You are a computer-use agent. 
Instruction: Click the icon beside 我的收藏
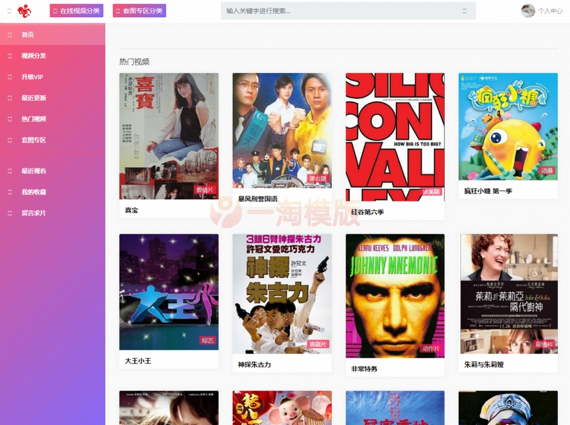[x=9, y=192]
